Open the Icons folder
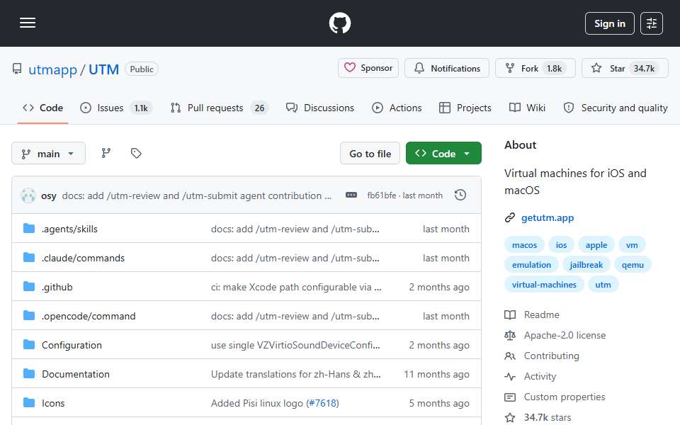This screenshot has height=425, width=680. (x=53, y=403)
